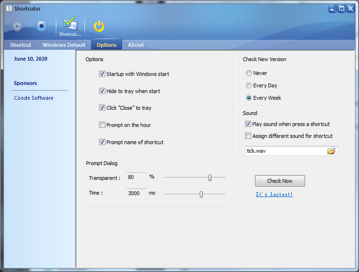Go to the About tab
Screen dimensions: 359x272
(x=136, y=45)
